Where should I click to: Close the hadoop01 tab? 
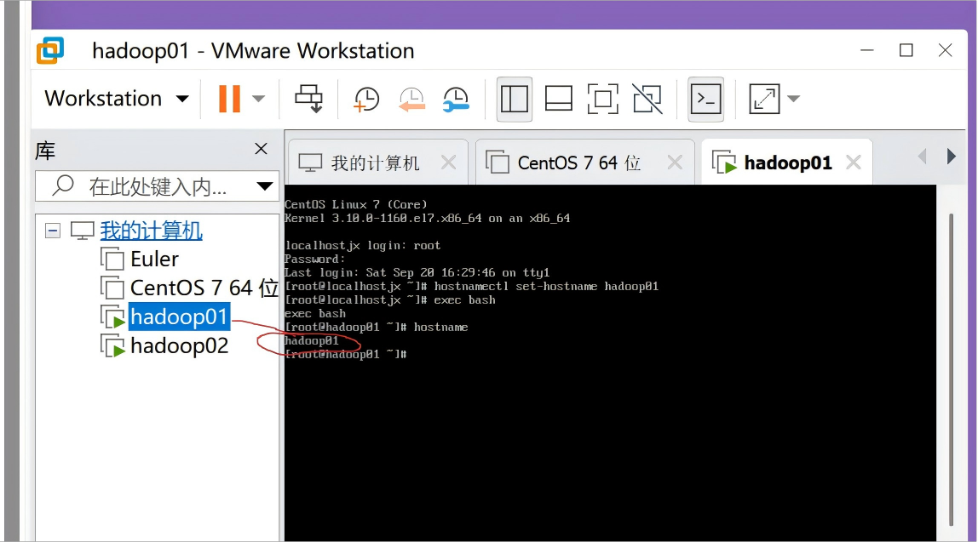pyautogui.click(x=854, y=163)
